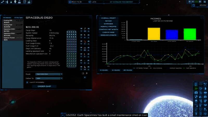
Task: Open the hamburger menu at top right
Action: (x=205, y=2)
